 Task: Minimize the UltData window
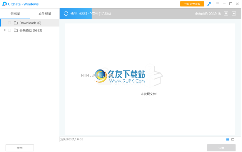click(224, 4)
